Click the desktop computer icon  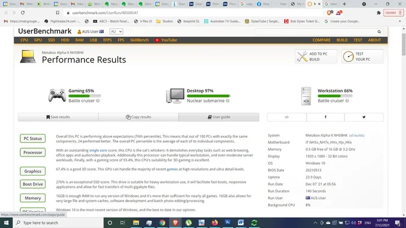pyautogui.click(x=175, y=96)
